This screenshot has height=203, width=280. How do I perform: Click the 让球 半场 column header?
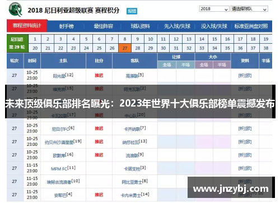(185, 65)
